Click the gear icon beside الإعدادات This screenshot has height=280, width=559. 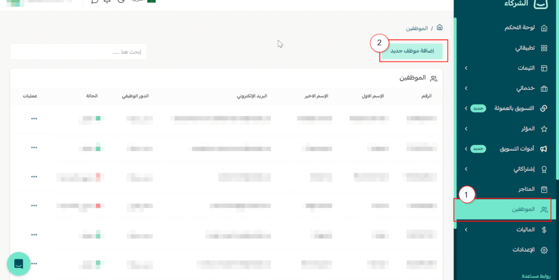(x=544, y=250)
